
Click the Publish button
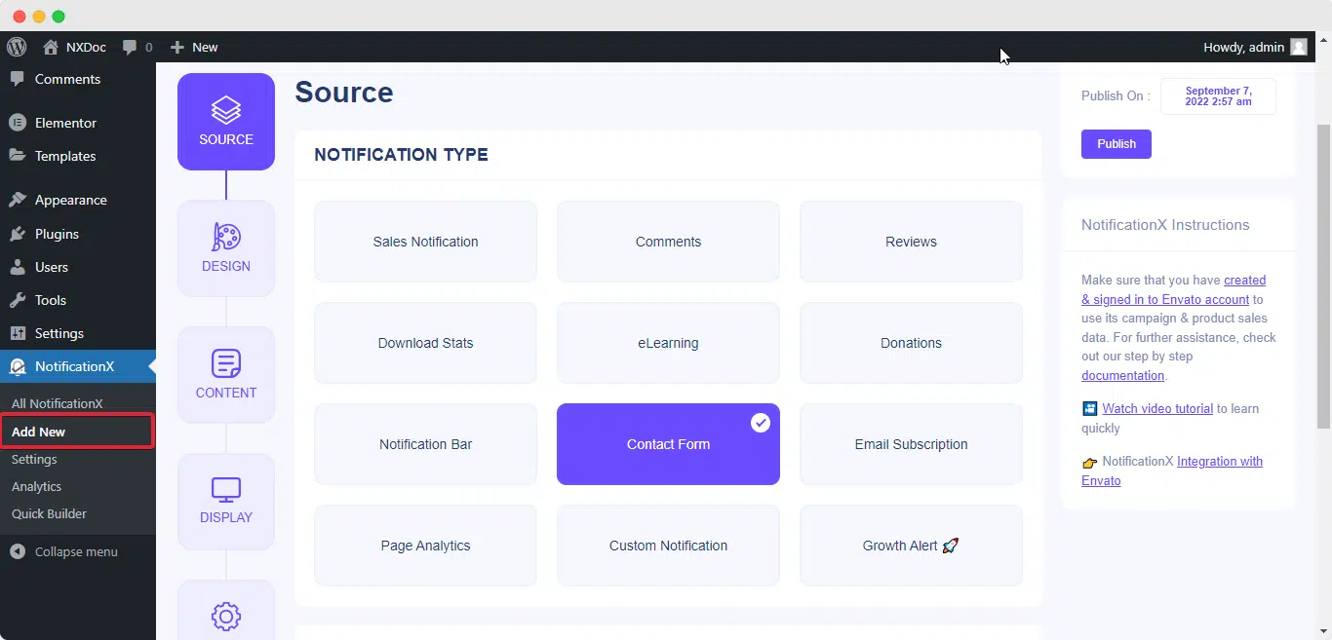click(1117, 144)
